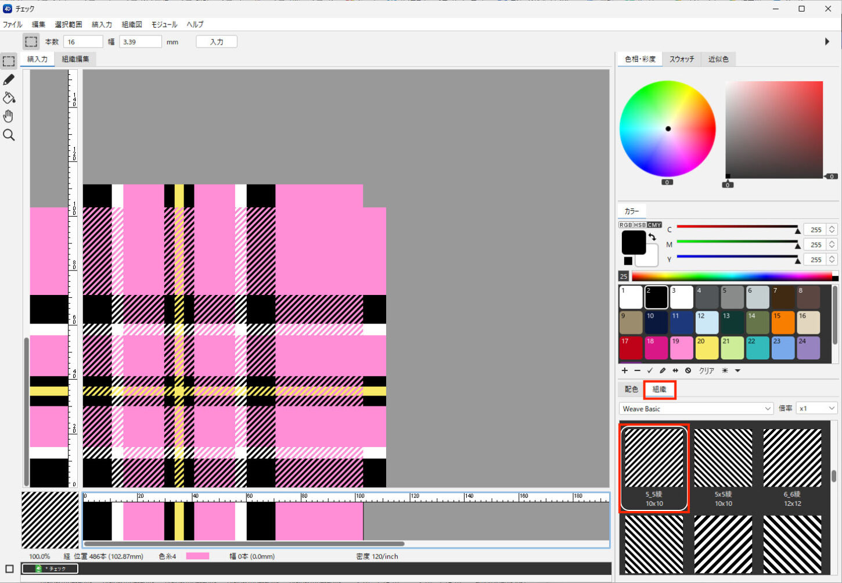
Task: Activate the hand pan tool
Action: coord(9,116)
